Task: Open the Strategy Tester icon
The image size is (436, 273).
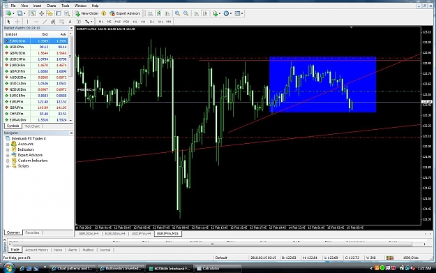Action: click(67, 13)
